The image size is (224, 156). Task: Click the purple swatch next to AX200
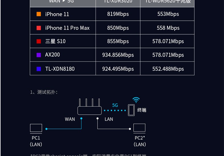pyautogui.click(x=39, y=55)
